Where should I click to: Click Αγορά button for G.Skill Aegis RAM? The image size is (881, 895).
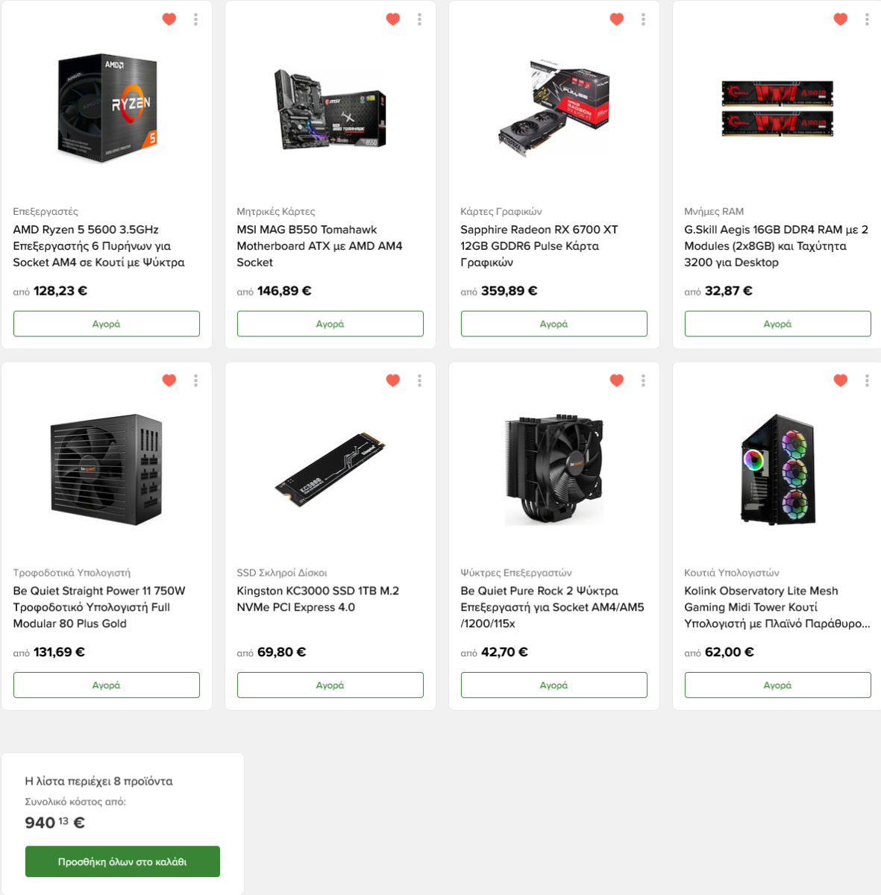pyautogui.click(x=778, y=324)
